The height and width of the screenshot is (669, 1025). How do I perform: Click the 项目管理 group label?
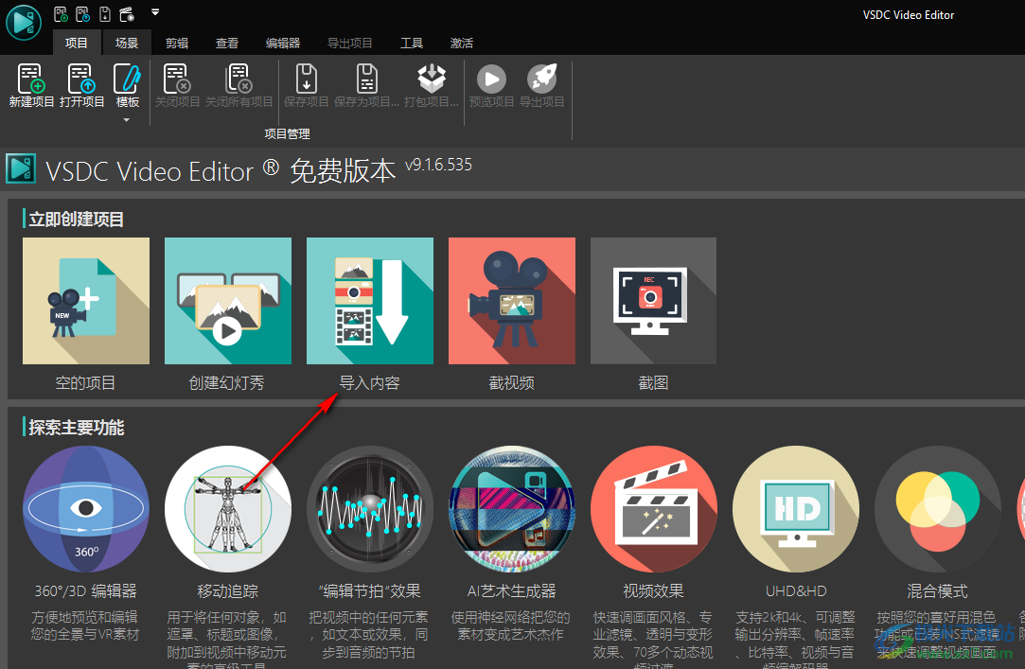pos(287,134)
